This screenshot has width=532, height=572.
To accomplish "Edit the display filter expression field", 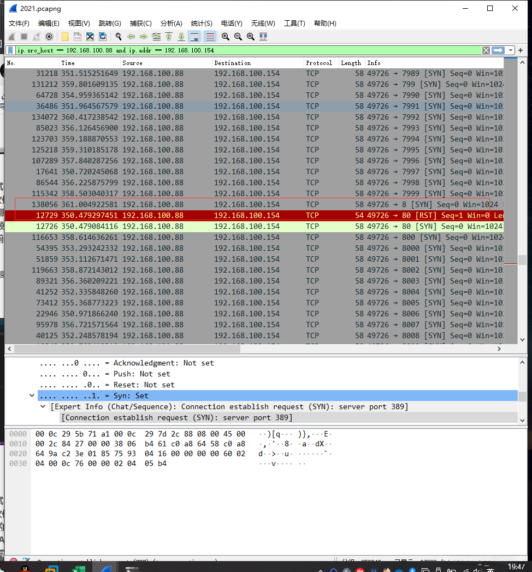I will (248, 50).
